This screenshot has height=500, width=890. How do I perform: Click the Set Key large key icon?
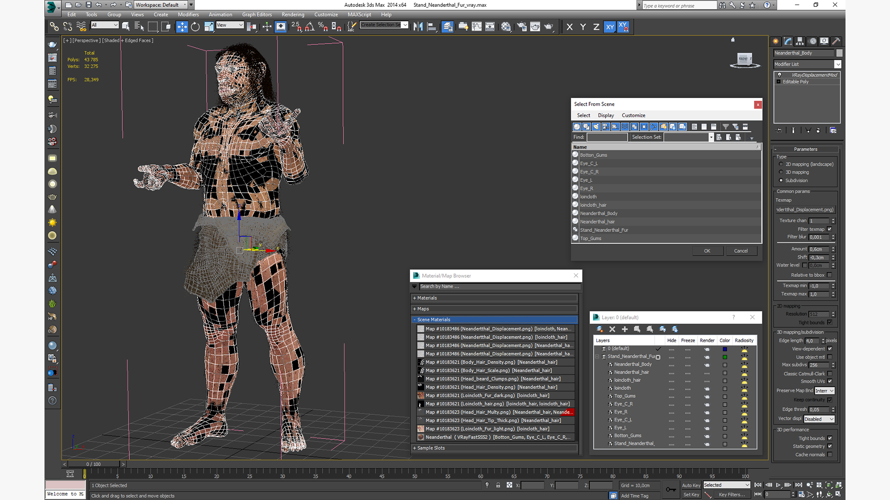pyautogui.click(x=670, y=489)
